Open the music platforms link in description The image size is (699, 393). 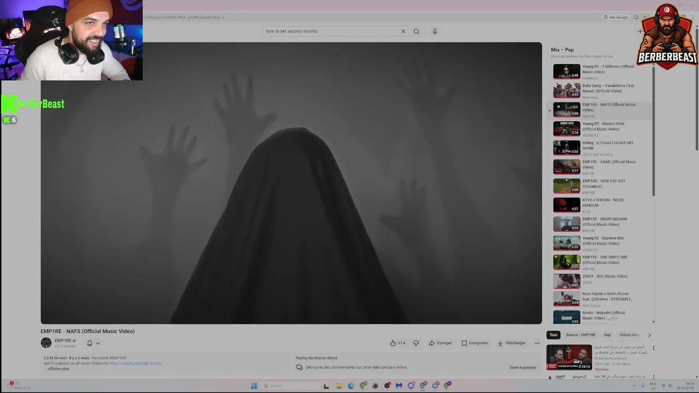coord(135,364)
